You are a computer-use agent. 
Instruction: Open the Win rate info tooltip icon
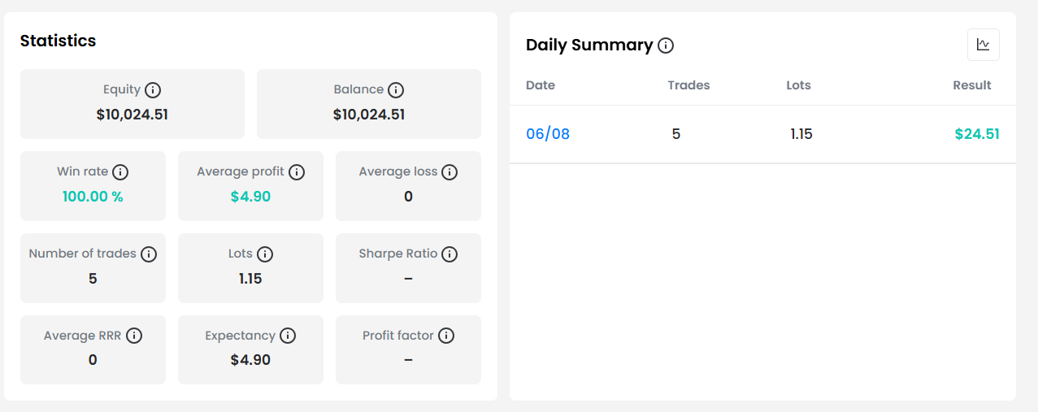120,172
